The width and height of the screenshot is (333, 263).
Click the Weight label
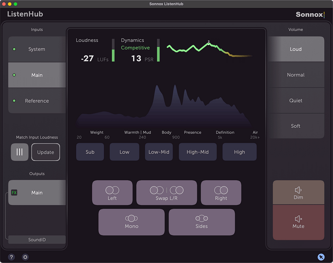point(97,132)
